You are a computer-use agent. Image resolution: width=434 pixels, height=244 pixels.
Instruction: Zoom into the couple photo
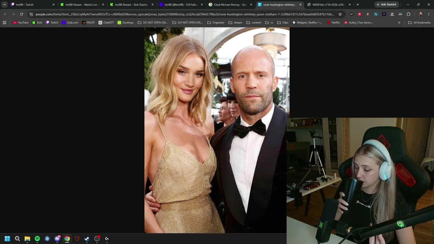point(217,130)
